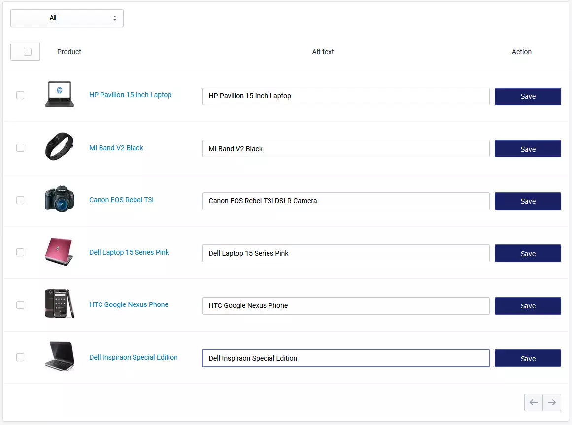572x425 pixels.
Task: Save the Canon EOS Rebel T3i alt text
Action: tap(528, 201)
